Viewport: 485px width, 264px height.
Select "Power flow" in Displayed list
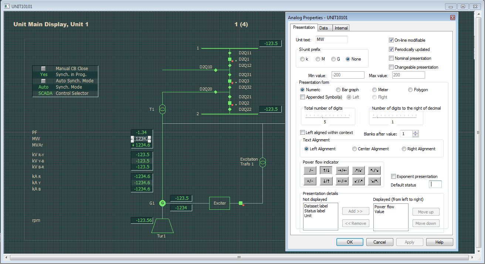(x=384, y=207)
